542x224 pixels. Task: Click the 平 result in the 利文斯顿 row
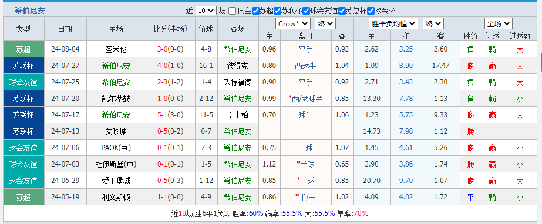pos(470,197)
